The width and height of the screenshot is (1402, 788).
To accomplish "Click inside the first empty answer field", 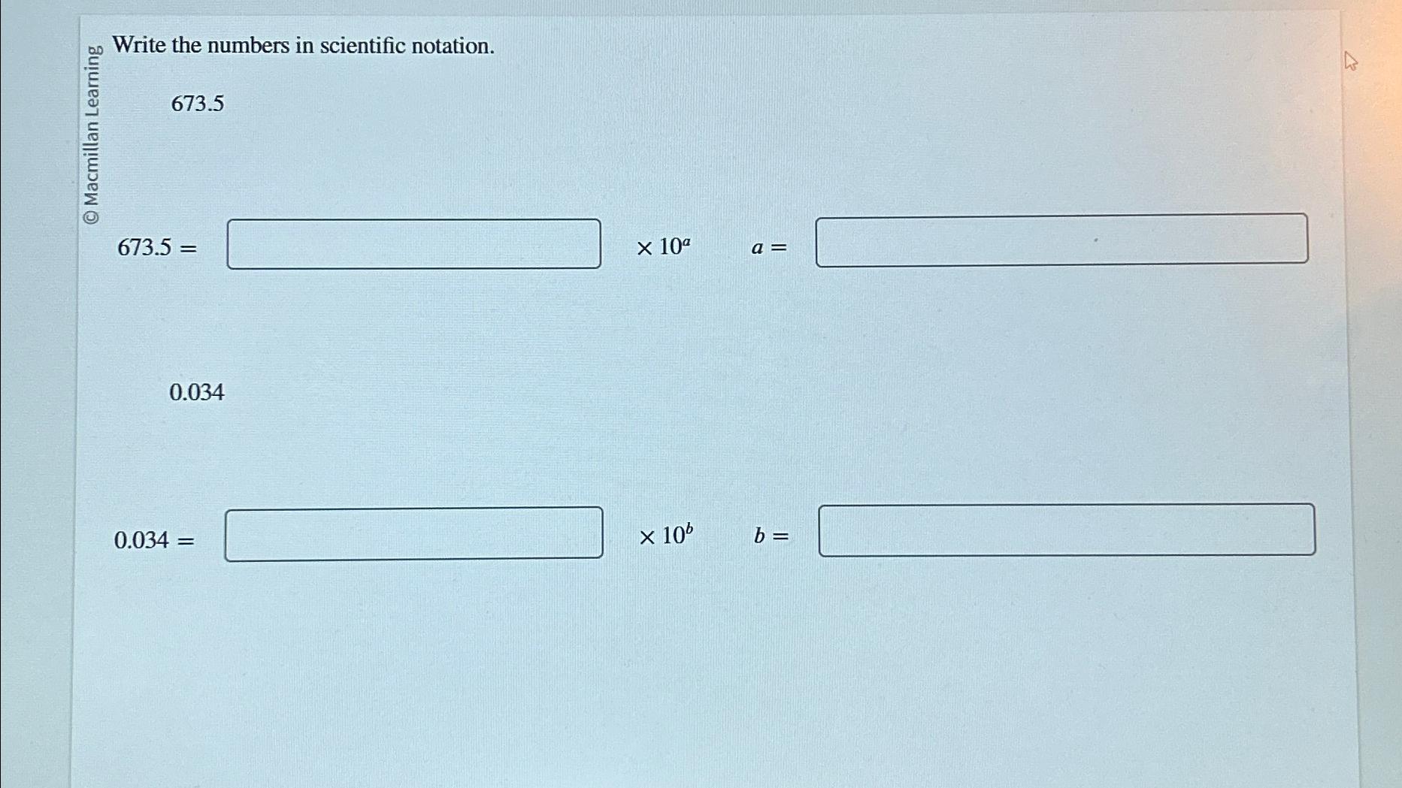I will click(x=413, y=242).
